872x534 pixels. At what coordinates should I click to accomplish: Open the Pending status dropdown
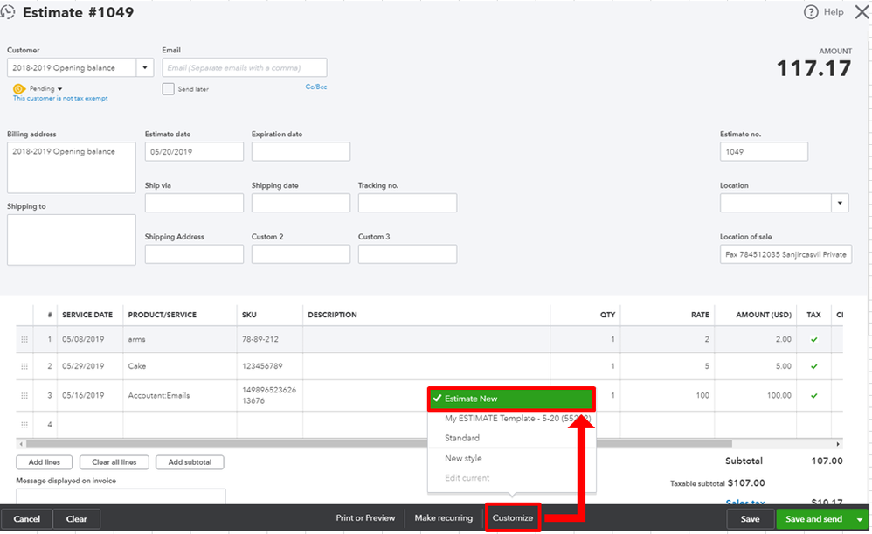coord(46,88)
